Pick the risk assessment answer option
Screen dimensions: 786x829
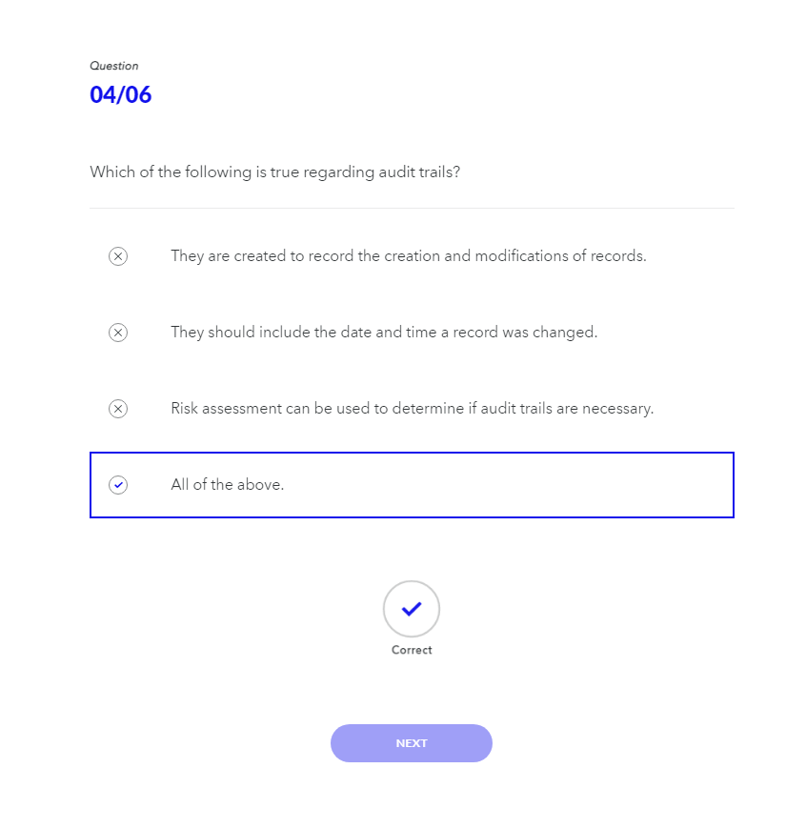tap(412, 409)
